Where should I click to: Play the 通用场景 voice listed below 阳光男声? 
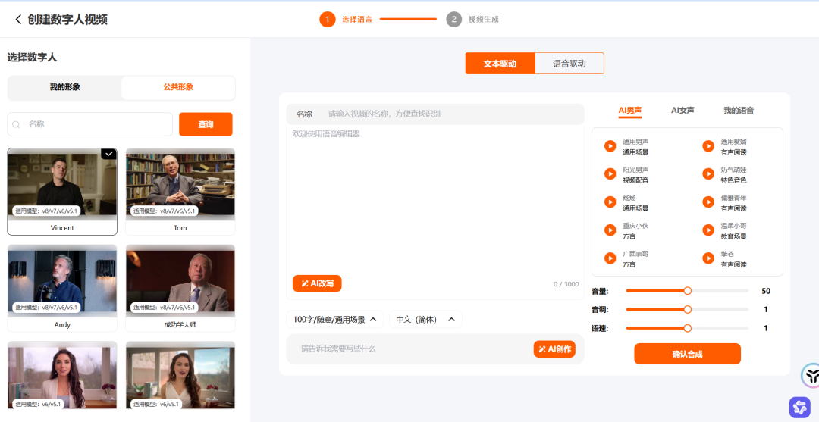[610, 202]
